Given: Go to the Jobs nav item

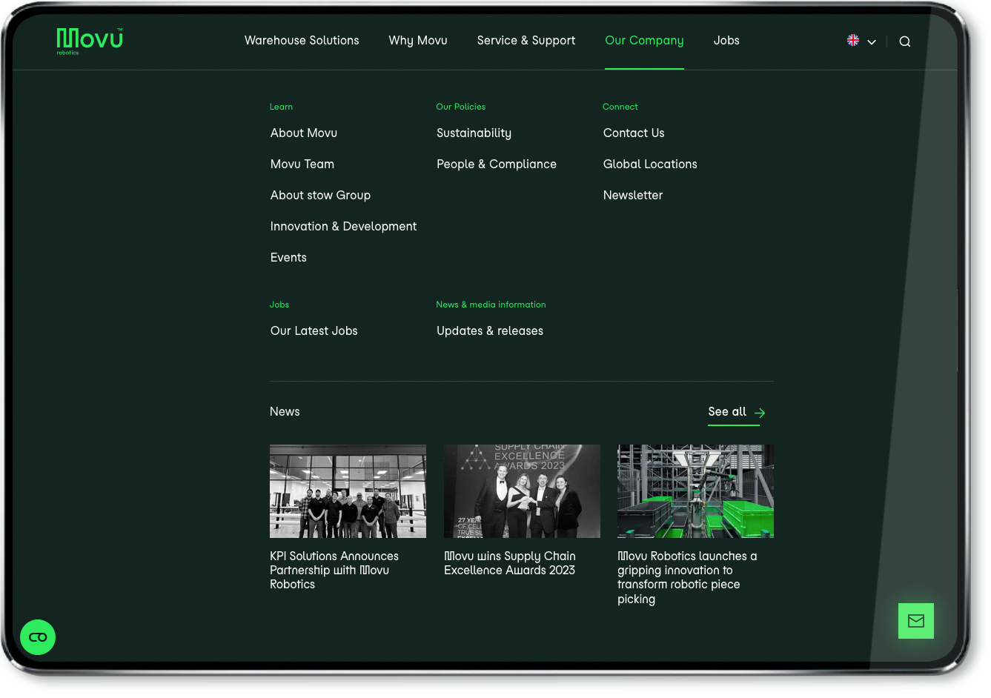Looking at the screenshot, I should pos(726,41).
